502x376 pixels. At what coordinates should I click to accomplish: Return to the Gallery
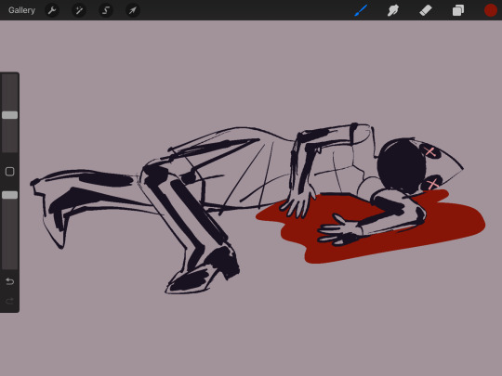pyautogui.click(x=21, y=10)
